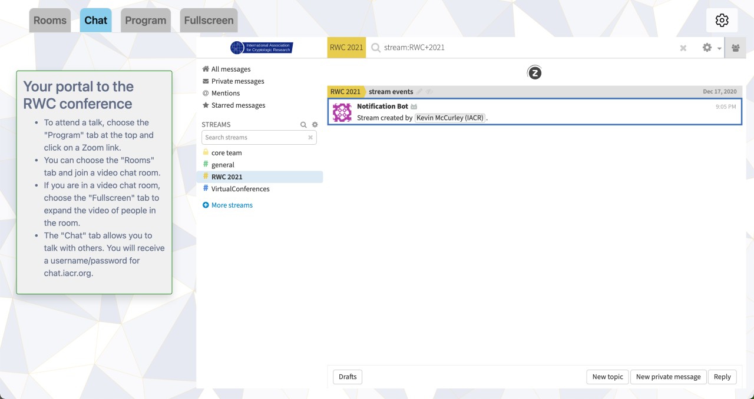Focus the Search streams input

[x=259, y=137]
